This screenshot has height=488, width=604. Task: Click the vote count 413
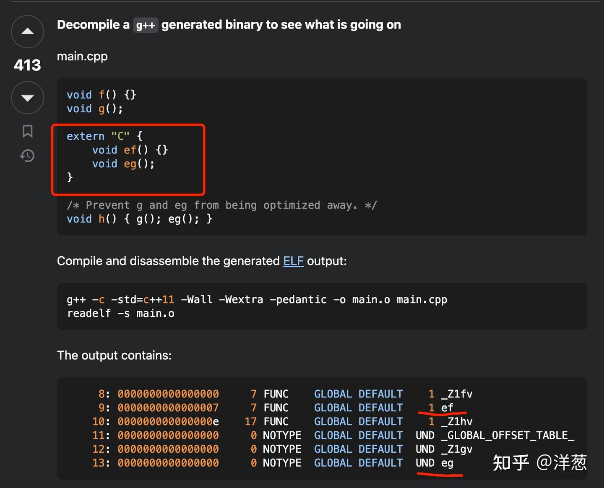tap(27, 65)
